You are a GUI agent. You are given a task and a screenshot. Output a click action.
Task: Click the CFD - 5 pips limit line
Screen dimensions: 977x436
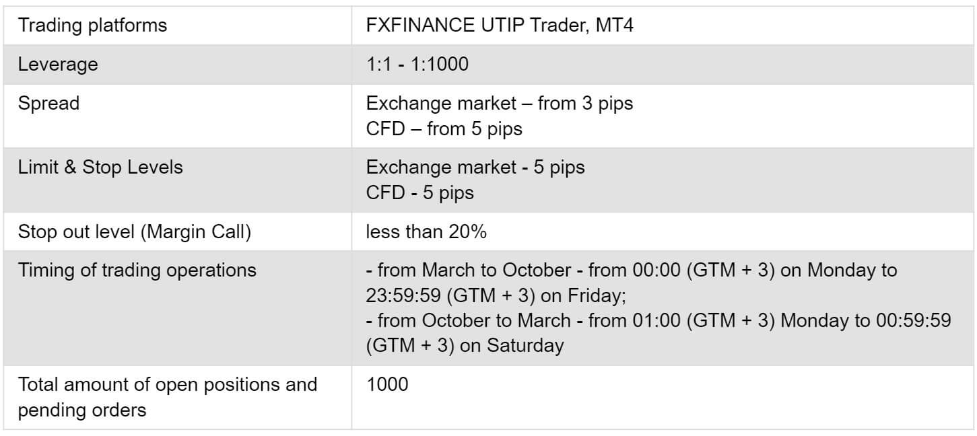pyautogui.click(x=420, y=192)
